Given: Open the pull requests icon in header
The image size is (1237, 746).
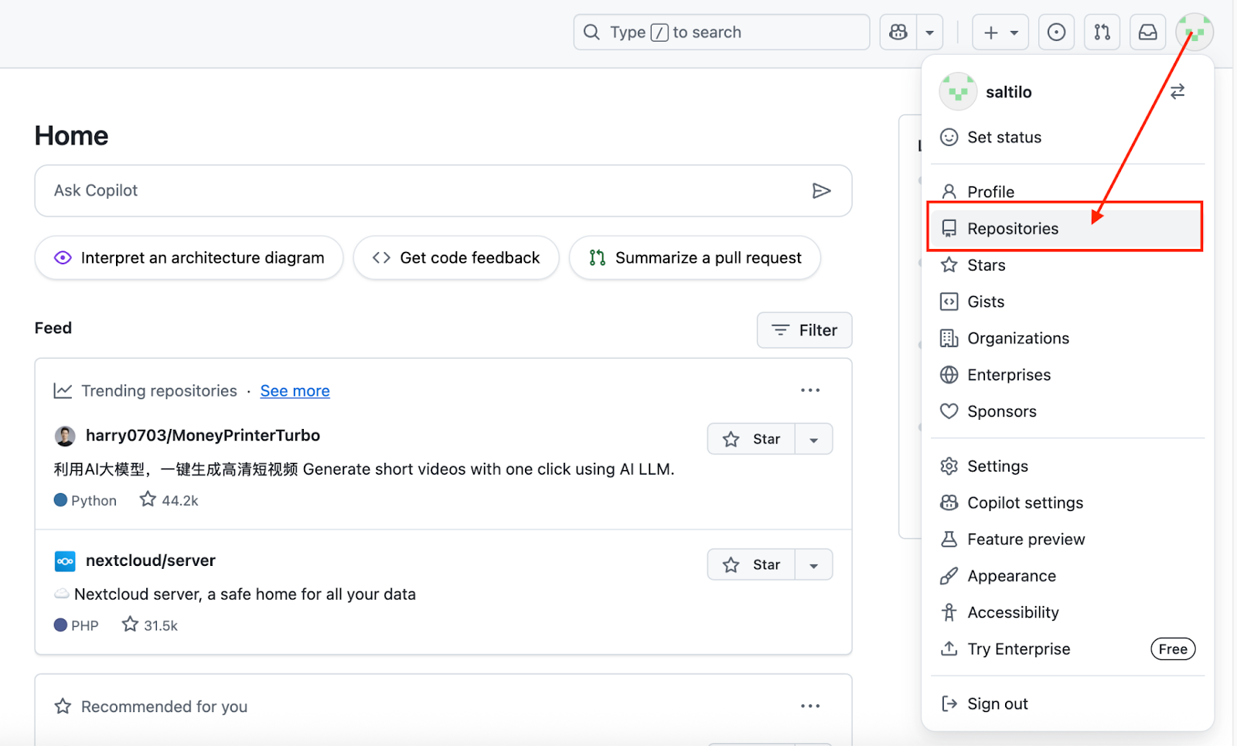Looking at the screenshot, I should (1102, 32).
